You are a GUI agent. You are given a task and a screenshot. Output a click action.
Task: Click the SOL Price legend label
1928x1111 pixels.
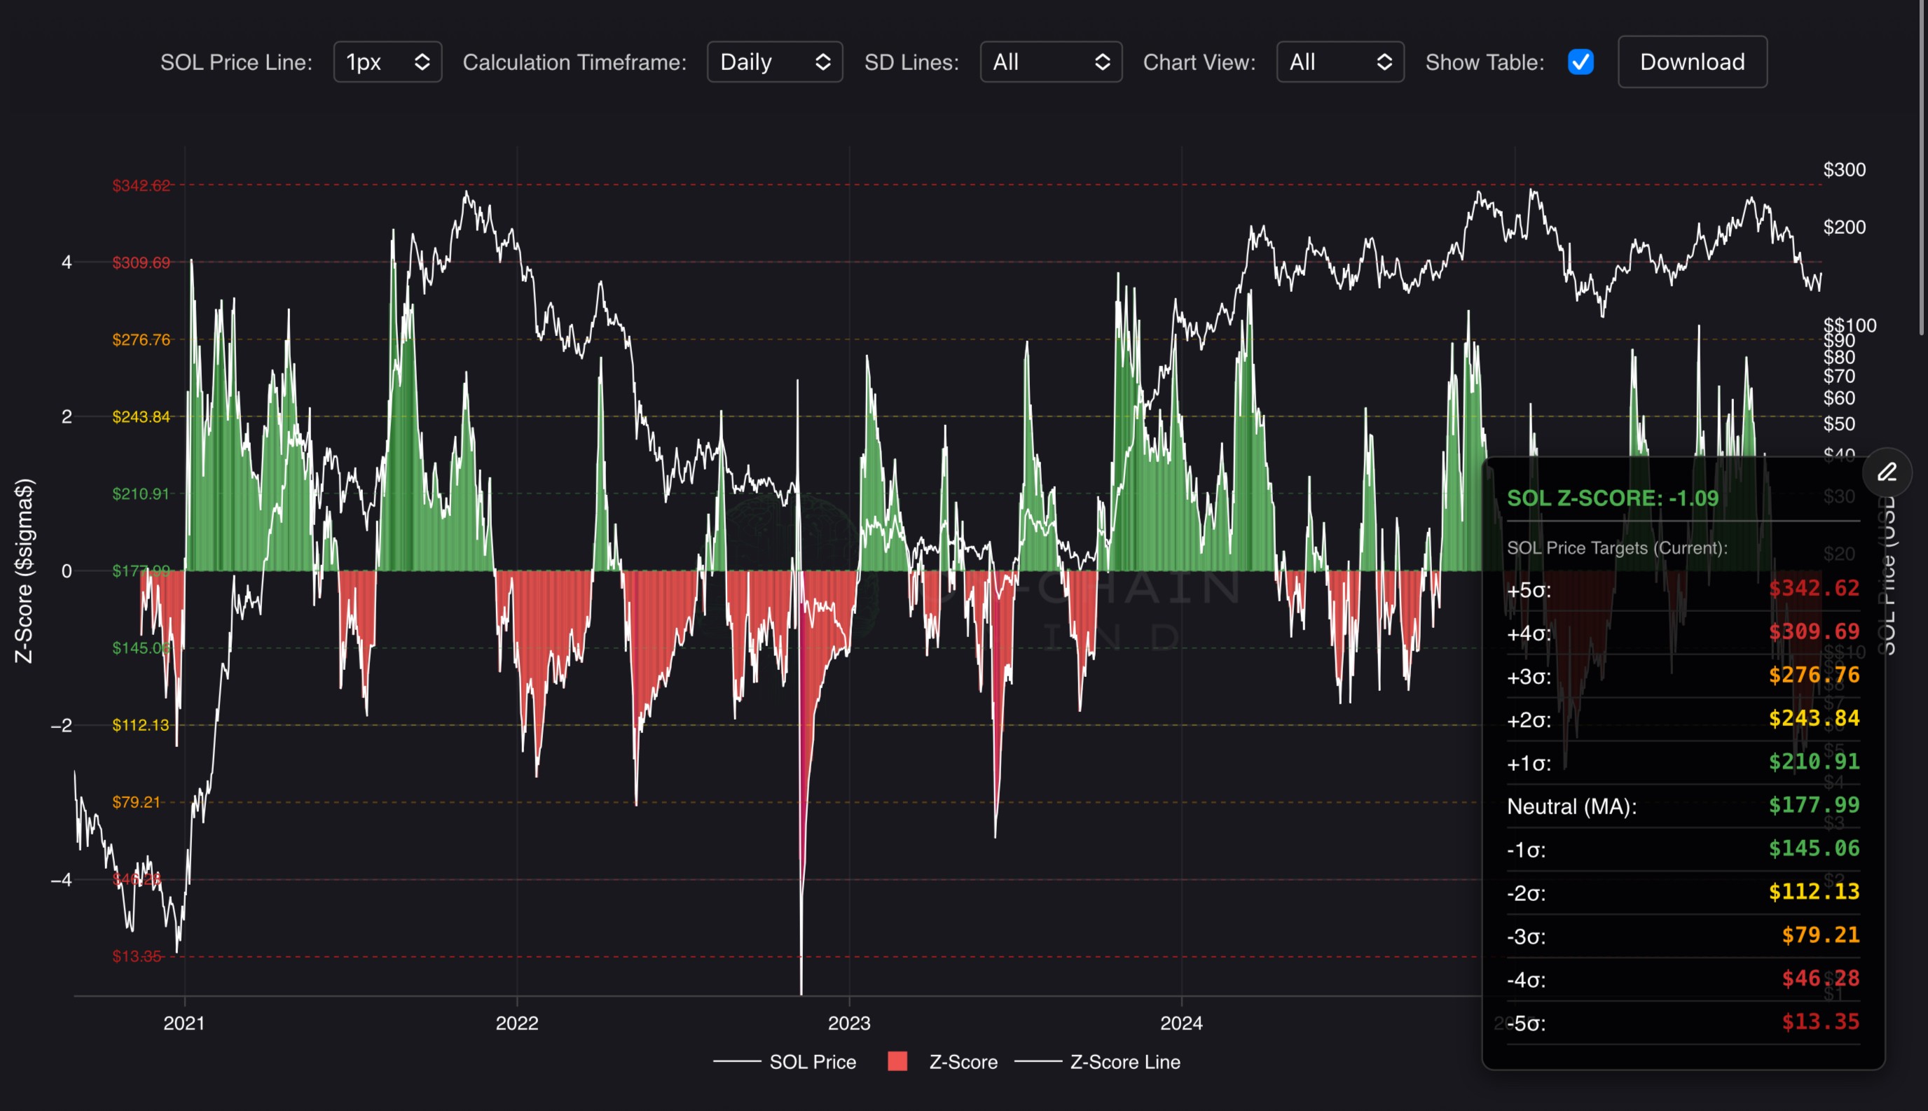[813, 1061]
